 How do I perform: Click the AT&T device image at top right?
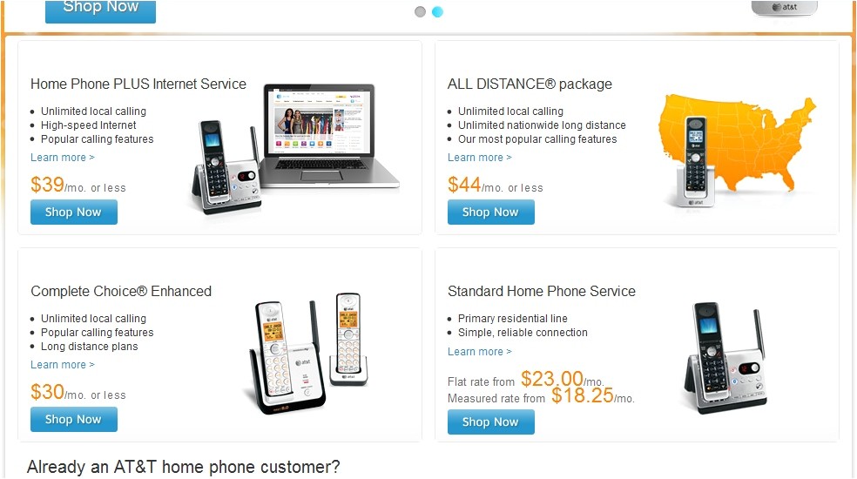785,8
